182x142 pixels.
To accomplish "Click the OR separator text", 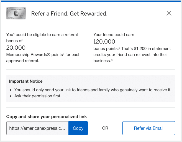I will [x=105, y=128].
